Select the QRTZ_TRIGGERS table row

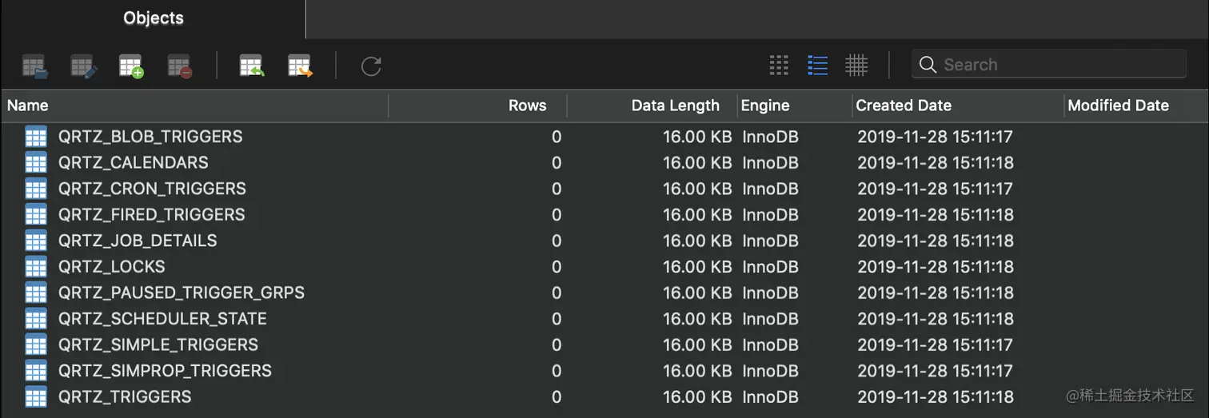point(125,396)
